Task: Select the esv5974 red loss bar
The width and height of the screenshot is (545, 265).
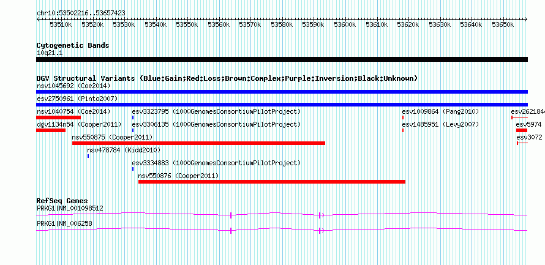Action: tap(522, 130)
